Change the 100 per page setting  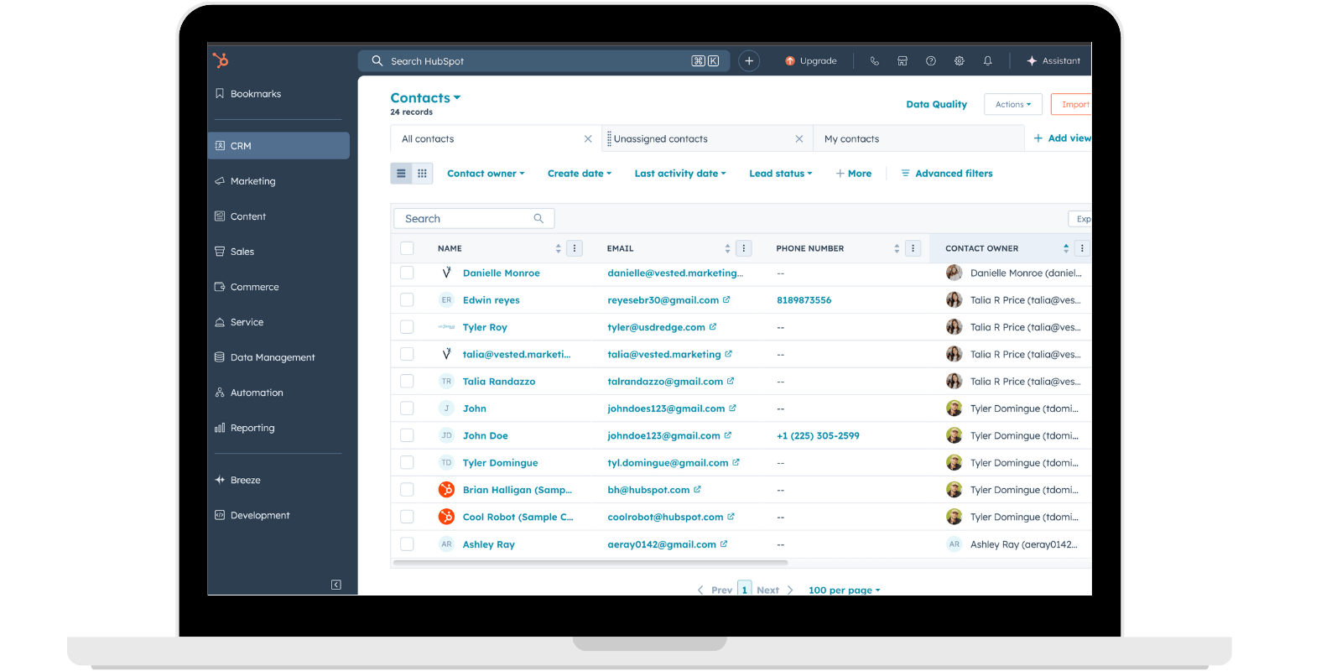845,590
